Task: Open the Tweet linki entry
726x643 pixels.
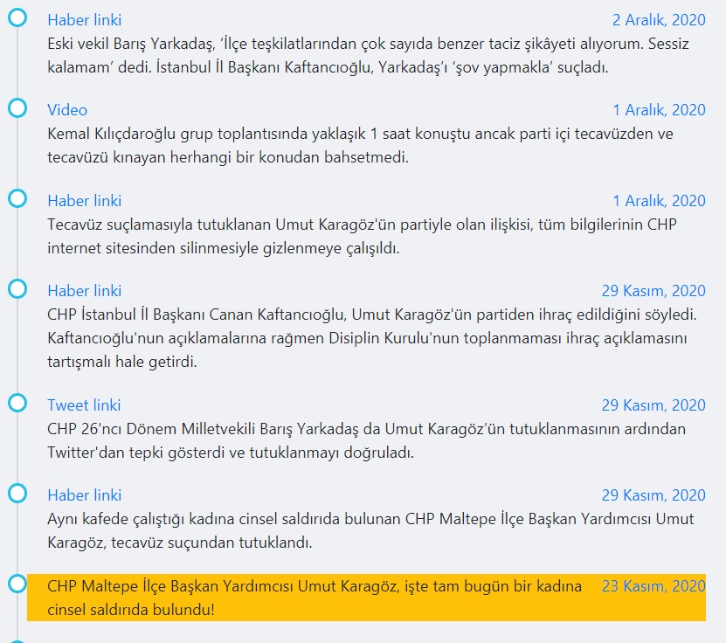Action: pyautogui.click(x=84, y=405)
